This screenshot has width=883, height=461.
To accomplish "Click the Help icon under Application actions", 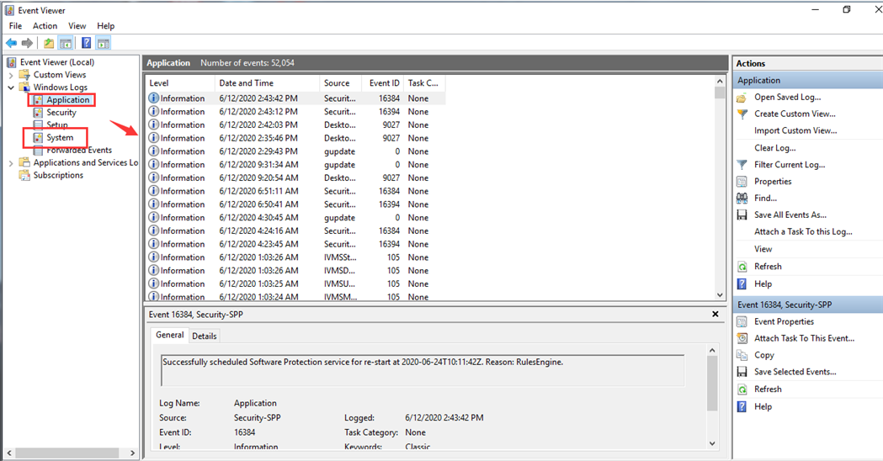I will tap(742, 283).
